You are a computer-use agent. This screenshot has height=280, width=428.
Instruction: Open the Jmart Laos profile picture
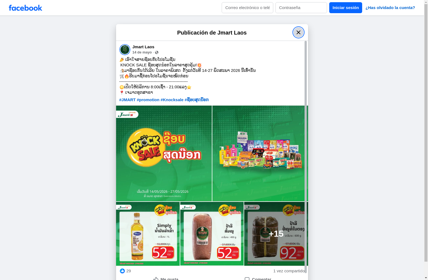(125, 50)
